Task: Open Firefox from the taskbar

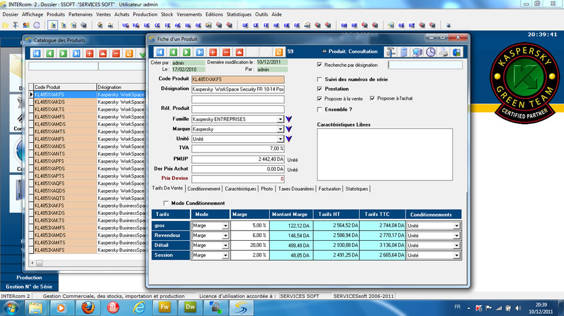Action: (x=88, y=308)
